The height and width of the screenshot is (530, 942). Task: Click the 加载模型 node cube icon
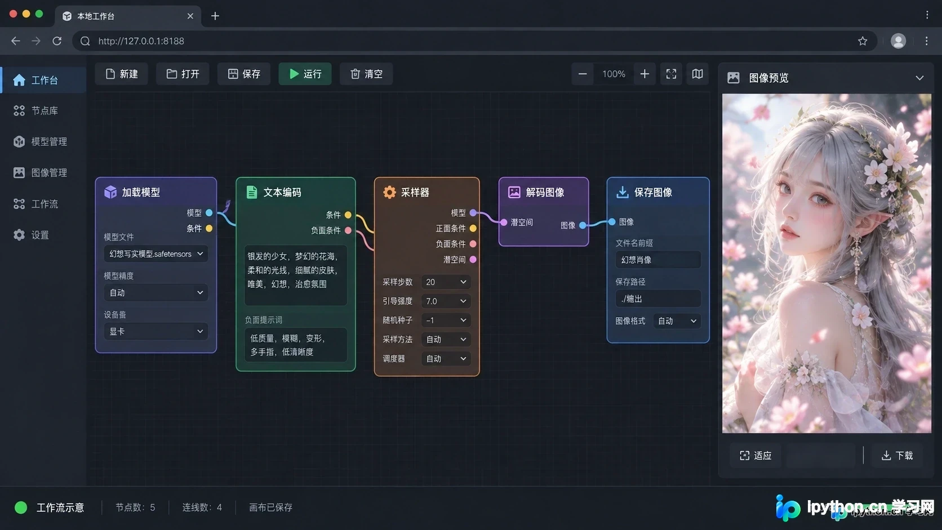point(110,192)
